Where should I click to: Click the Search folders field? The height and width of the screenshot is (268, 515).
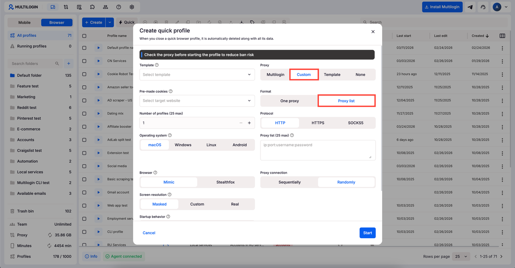point(35,64)
